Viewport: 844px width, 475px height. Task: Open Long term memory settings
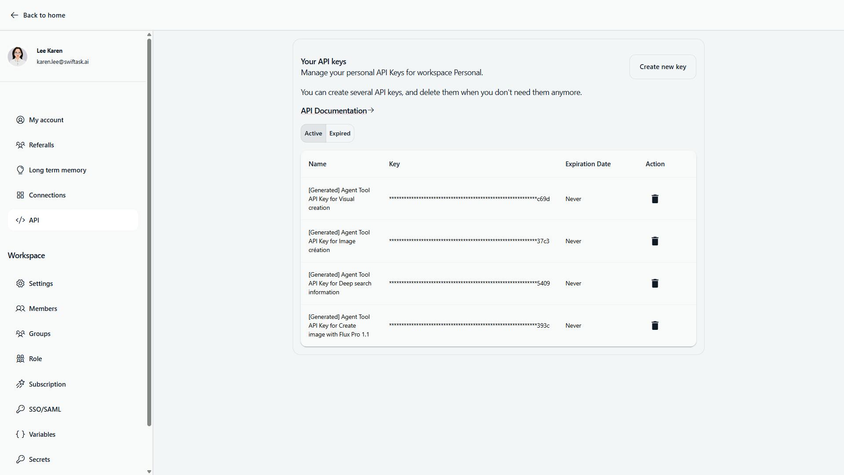57,170
